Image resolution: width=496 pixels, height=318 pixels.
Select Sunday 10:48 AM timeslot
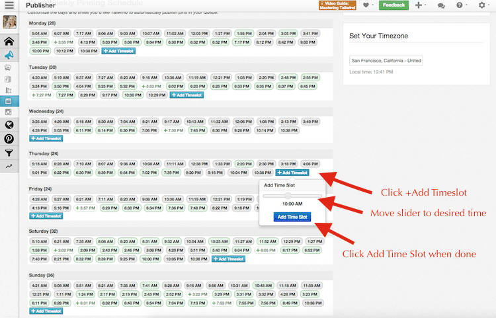pyautogui.click(x=263, y=286)
